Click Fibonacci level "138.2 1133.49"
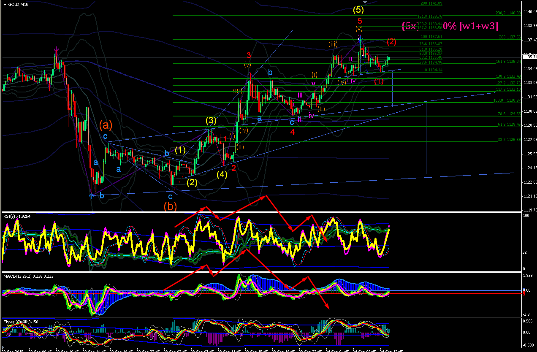The width and height of the screenshot is (537, 352). point(508,76)
